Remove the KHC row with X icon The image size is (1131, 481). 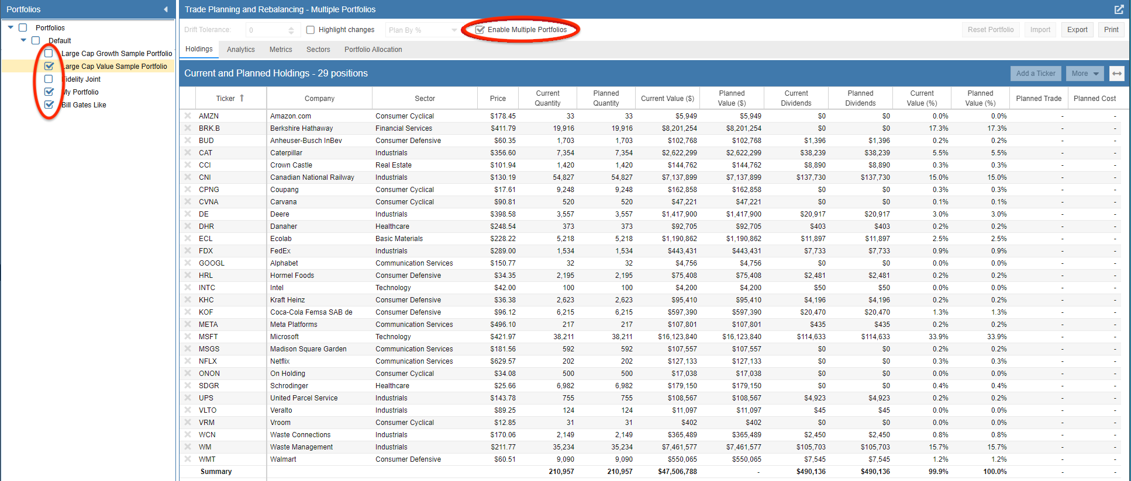[x=188, y=299]
